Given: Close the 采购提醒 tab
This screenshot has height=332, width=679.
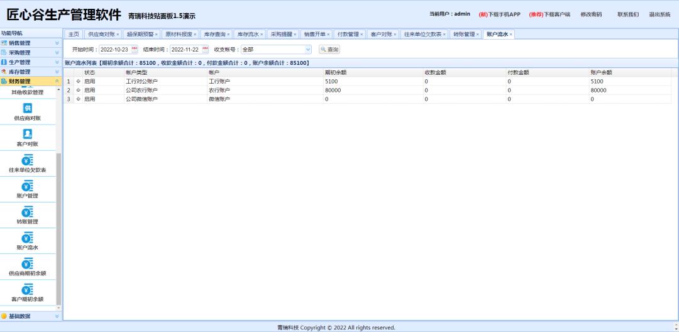Looking at the screenshot, I should (295, 34).
